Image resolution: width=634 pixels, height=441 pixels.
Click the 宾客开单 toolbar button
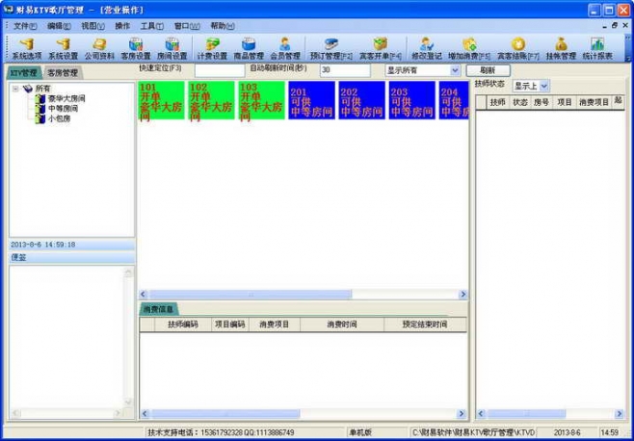point(381,48)
